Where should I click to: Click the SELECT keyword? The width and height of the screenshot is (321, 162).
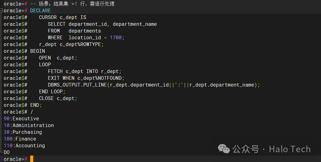57,24
